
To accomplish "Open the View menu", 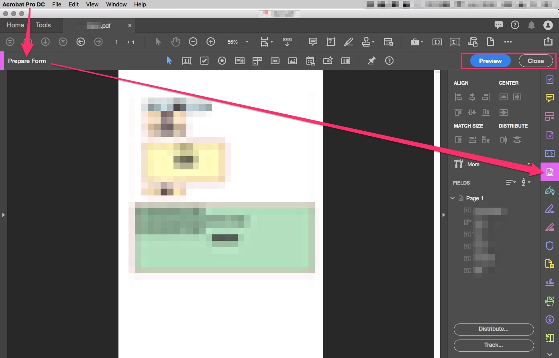I will (92, 4).
